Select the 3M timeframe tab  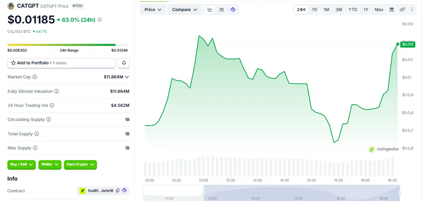[x=339, y=10]
